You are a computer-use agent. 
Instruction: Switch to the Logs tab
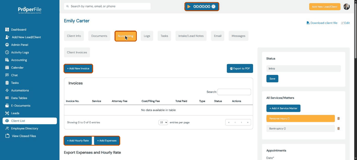(147, 36)
